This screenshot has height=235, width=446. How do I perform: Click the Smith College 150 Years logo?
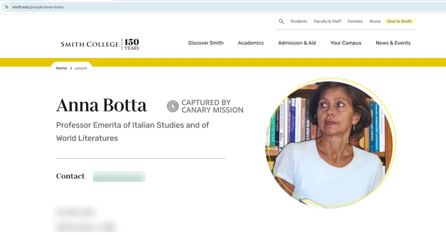coord(100,44)
